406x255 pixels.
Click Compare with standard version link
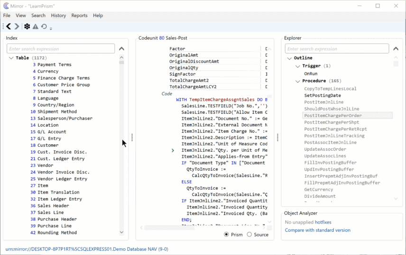(x=317, y=230)
